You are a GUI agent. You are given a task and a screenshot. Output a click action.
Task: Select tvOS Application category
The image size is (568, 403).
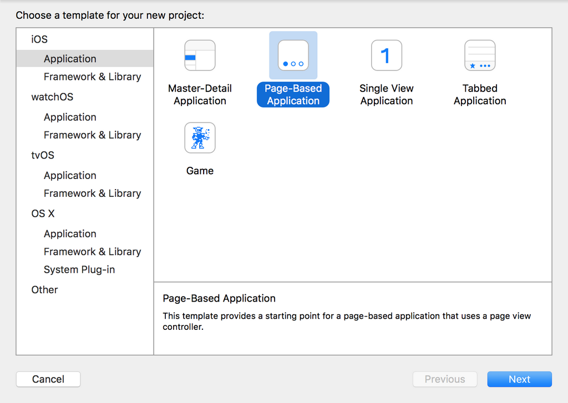pyautogui.click(x=70, y=175)
